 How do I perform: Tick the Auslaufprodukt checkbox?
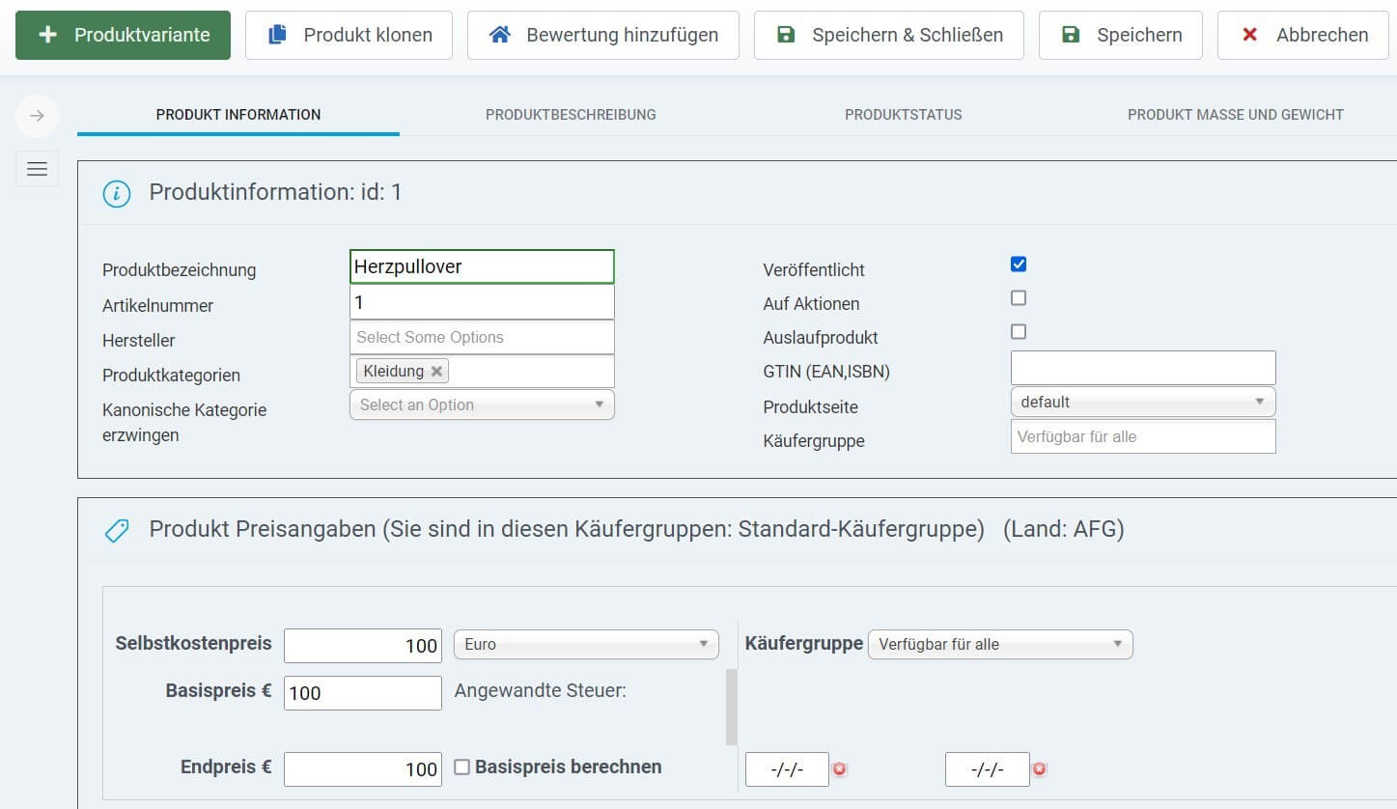[1019, 332]
